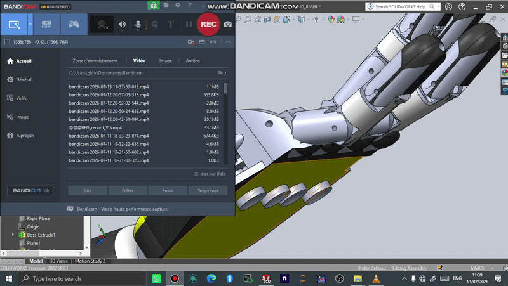Click Previous View icon in SOLIDWORKS

[x=258, y=20]
